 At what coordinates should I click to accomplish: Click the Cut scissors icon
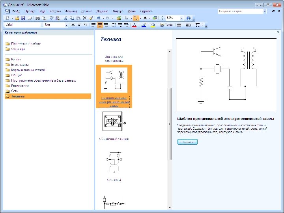pos(66,18)
